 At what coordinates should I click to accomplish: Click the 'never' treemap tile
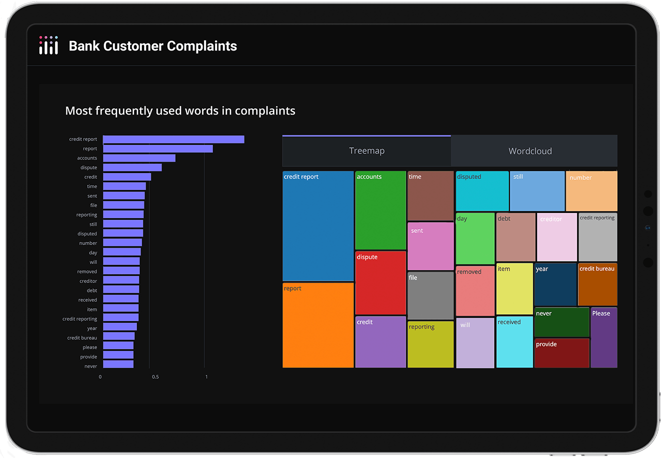pos(561,322)
